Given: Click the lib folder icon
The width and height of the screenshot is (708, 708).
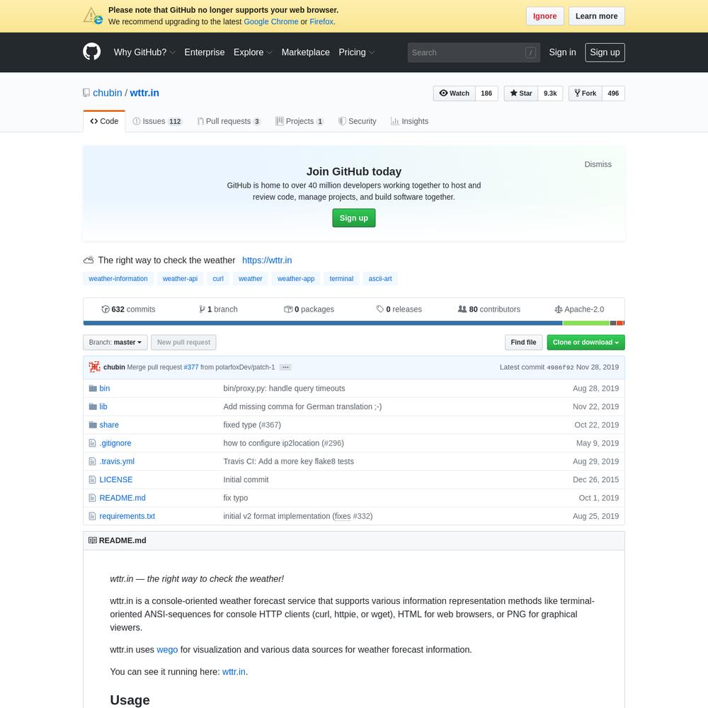Looking at the screenshot, I should point(93,406).
